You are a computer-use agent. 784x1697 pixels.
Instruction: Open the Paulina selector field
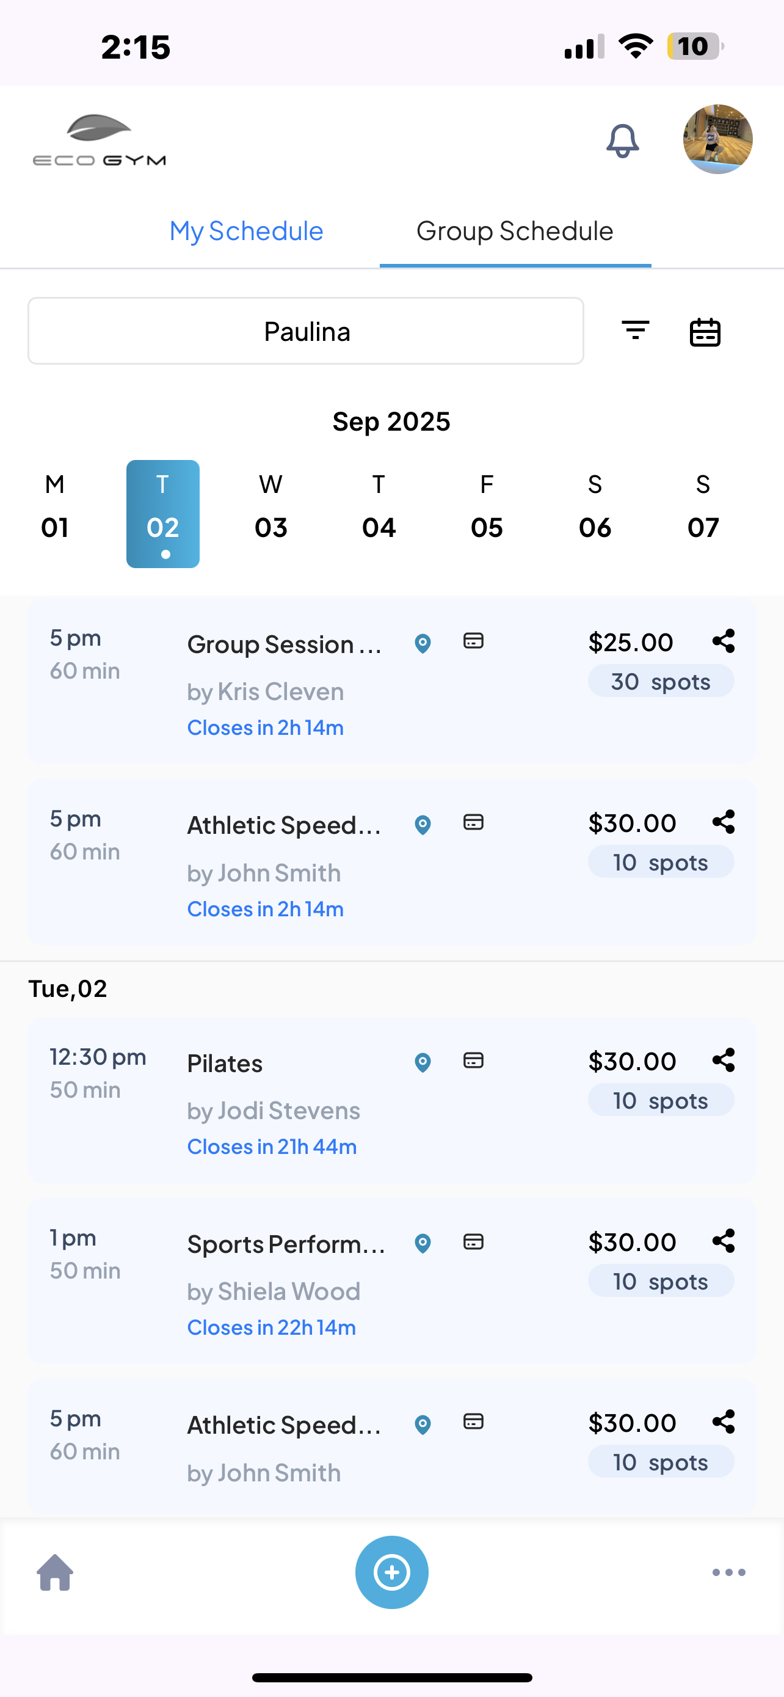[x=306, y=331]
